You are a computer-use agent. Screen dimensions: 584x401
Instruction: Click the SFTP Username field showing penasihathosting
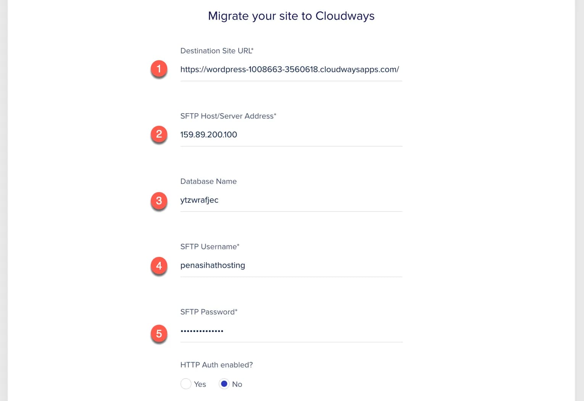click(290, 265)
